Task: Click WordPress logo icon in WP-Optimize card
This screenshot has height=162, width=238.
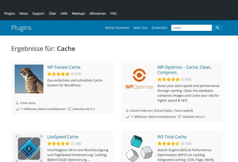Action: tap(179, 117)
